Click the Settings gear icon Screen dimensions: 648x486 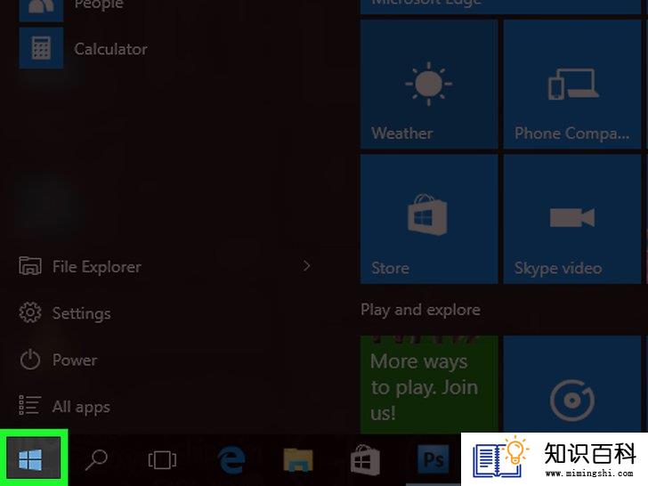point(29,312)
